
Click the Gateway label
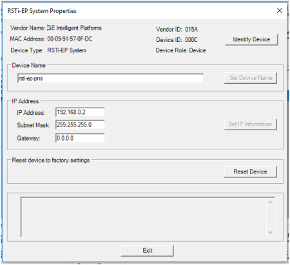(x=28, y=138)
